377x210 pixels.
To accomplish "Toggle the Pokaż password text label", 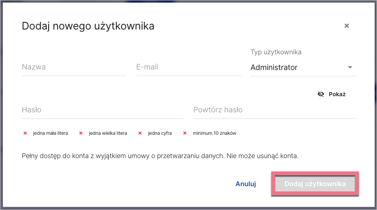I will tap(337, 94).
